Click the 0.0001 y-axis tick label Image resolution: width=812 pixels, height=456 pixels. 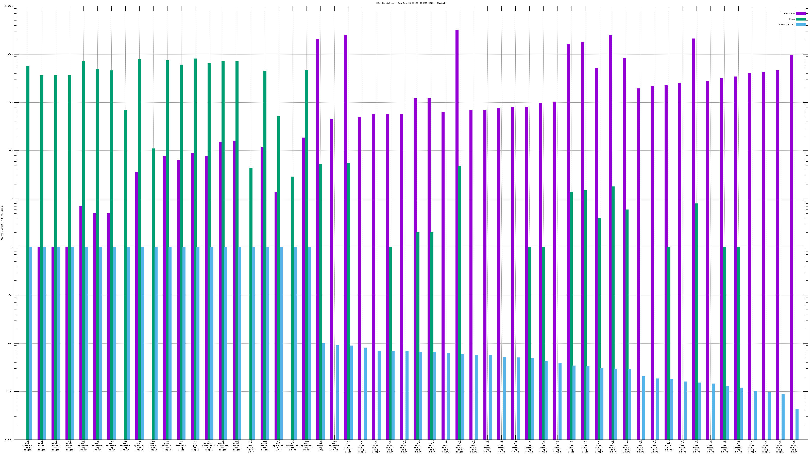[x=9, y=440]
